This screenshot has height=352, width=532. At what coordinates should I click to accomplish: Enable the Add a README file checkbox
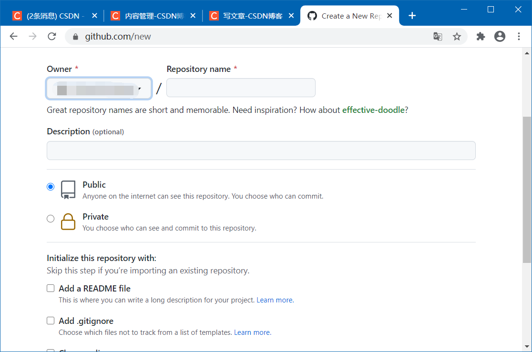click(x=51, y=288)
